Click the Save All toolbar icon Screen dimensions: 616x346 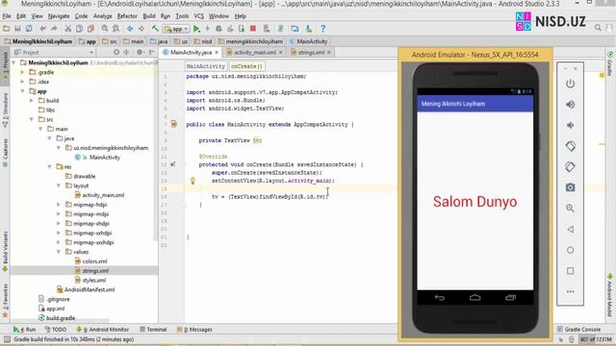(x=17, y=29)
